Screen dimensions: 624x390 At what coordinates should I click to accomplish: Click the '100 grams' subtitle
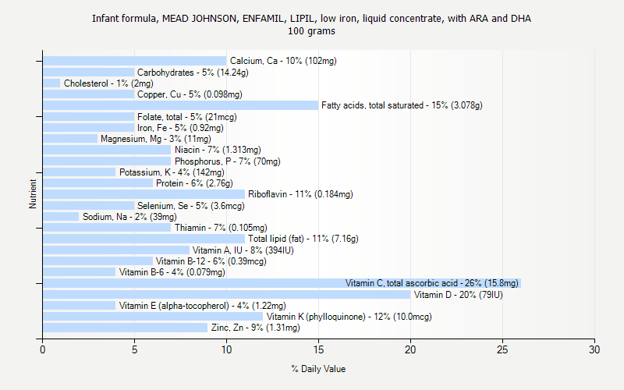(x=311, y=31)
